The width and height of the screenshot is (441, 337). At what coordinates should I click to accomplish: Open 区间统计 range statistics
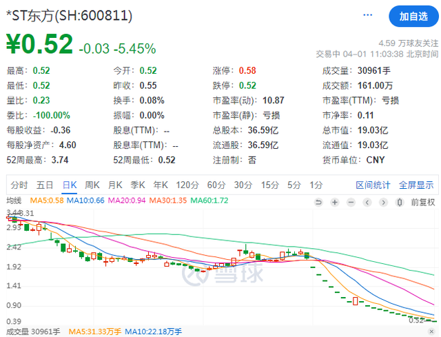(373, 185)
